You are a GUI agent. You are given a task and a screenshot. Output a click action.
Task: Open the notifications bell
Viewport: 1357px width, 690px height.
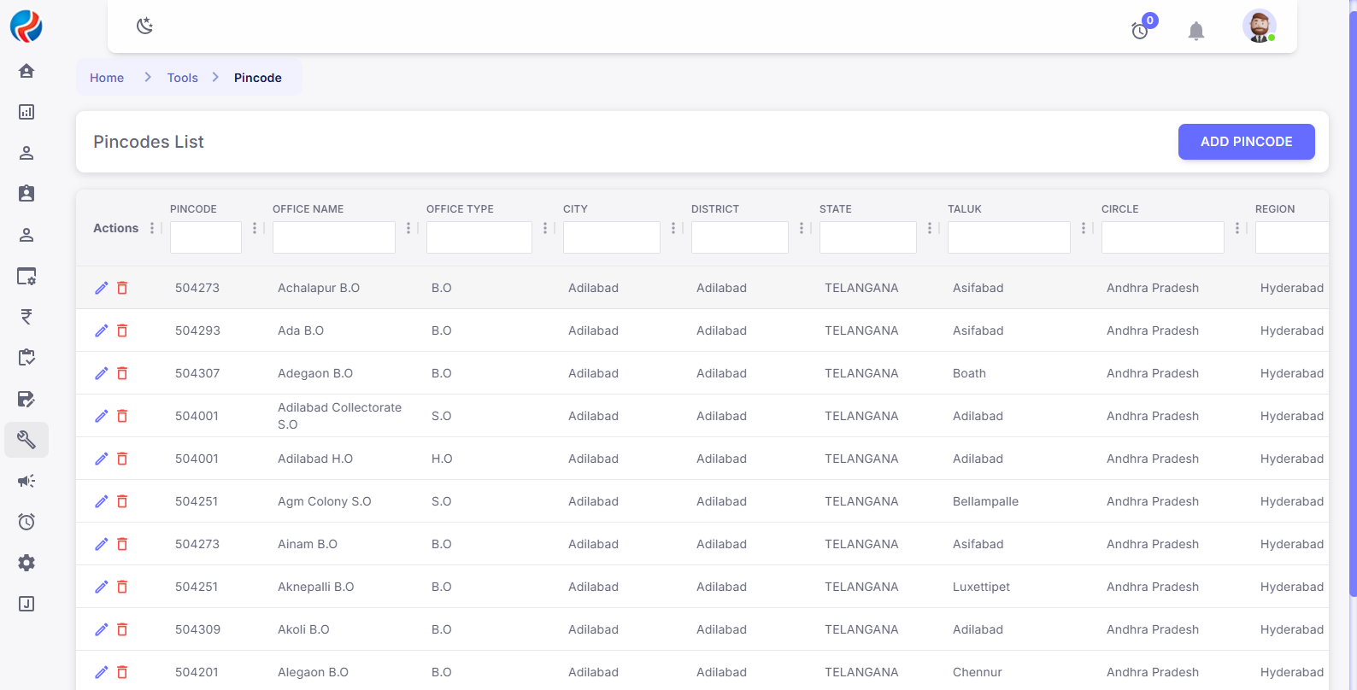(1195, 32)
